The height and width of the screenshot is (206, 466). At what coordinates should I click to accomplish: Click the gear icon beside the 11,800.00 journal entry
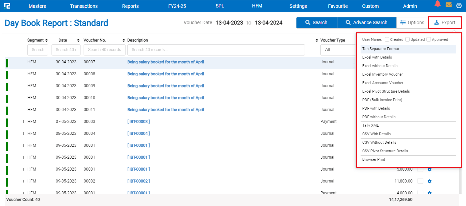pyautogui.click(x=429, y=181)
